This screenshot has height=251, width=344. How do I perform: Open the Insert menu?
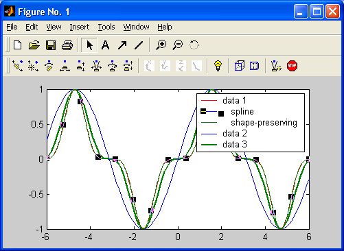tap(80, 27)
